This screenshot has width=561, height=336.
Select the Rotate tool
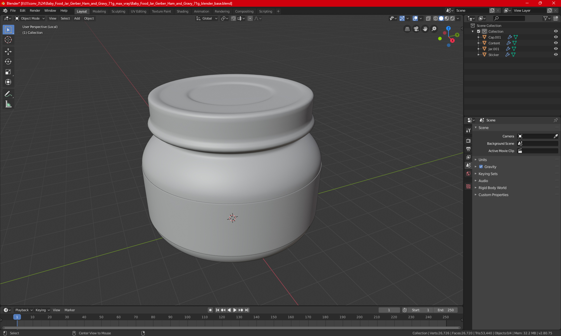coord(8,62)
